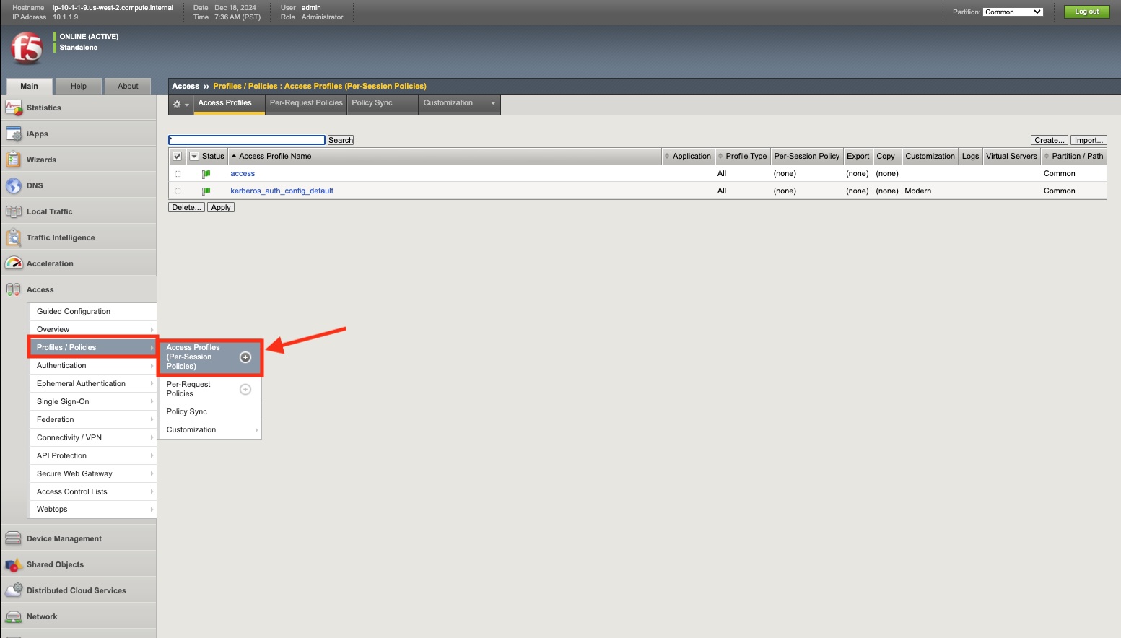
Task: Click the F5 logo icon
Action: click(27, 48)
